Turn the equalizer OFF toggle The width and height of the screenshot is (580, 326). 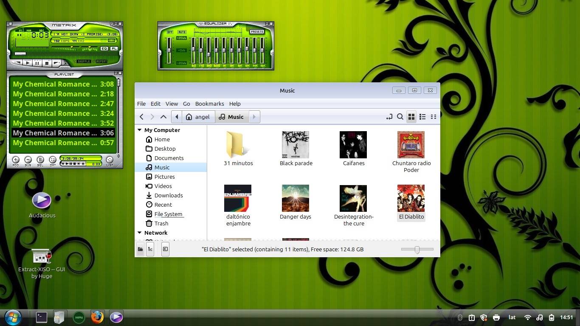[x=170, y=32]
